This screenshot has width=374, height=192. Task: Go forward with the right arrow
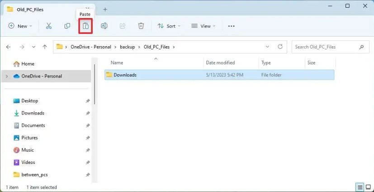pyautogui.click(x=22, y=47)
